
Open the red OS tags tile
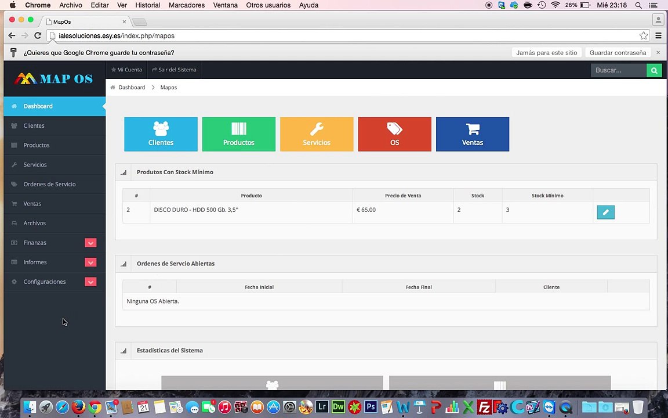click(x=394, y=134)
